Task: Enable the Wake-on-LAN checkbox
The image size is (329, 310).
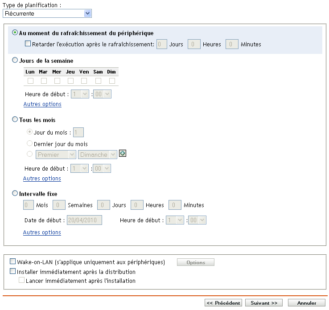Action: coord(12,261)
